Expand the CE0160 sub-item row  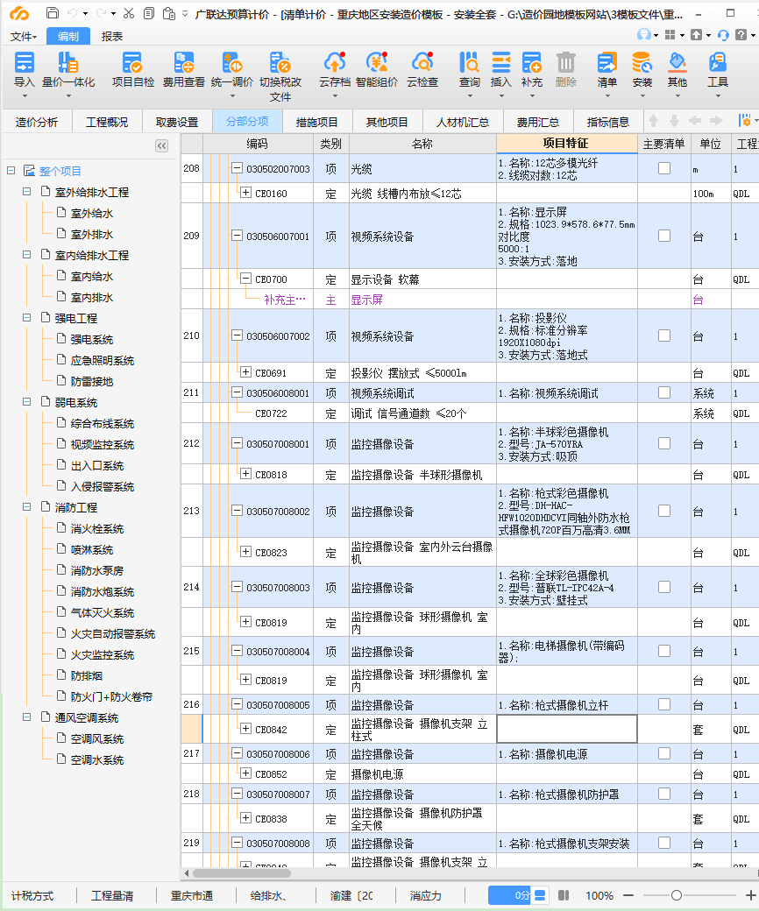[245, 194]
